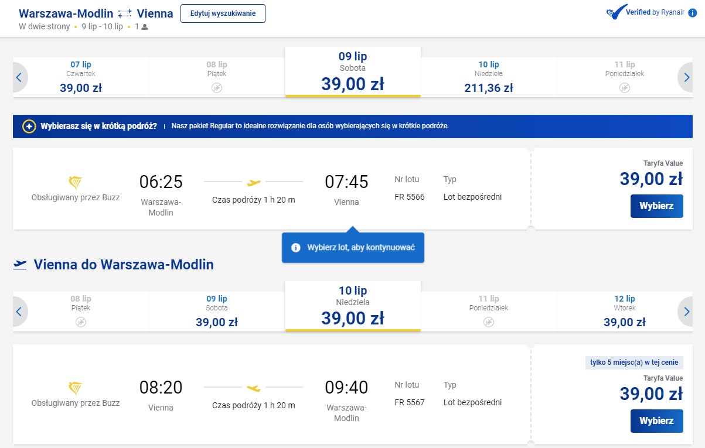Click the Verified by Ryanair info icon

coord(692,12)
